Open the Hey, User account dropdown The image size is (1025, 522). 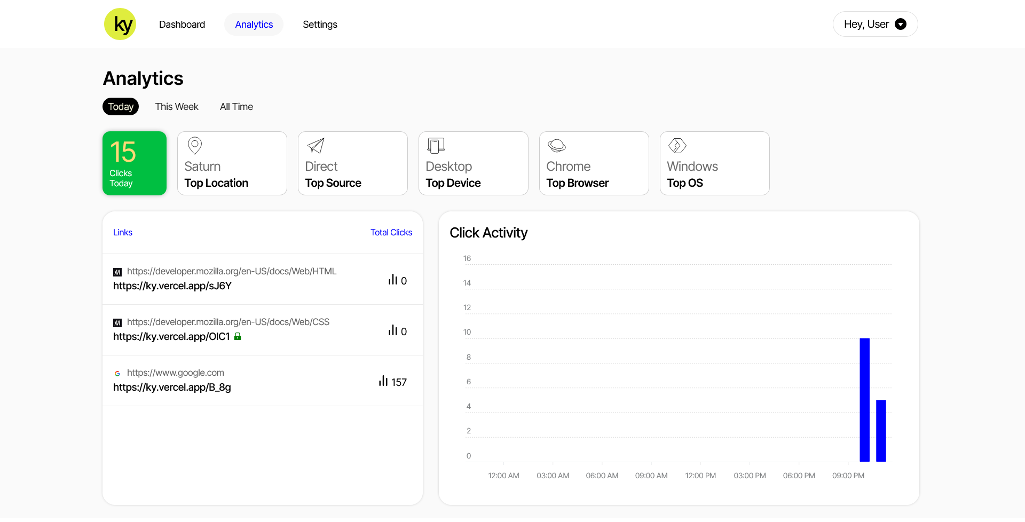[875, 24]
